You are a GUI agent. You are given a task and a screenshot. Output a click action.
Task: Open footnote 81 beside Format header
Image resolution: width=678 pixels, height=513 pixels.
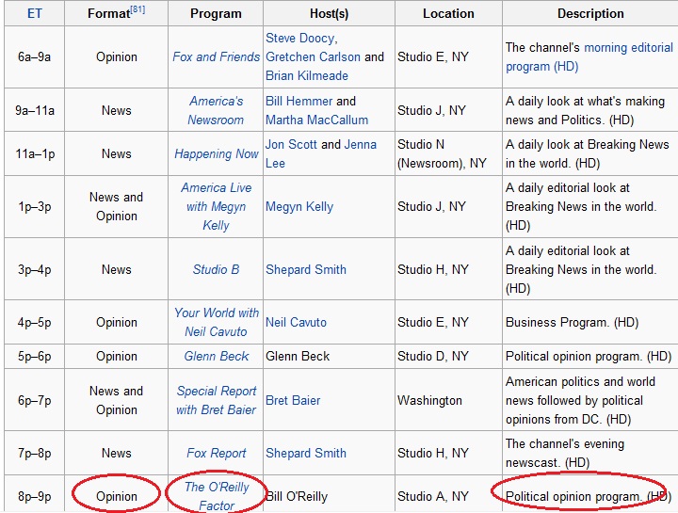click(x=137, y=9)
